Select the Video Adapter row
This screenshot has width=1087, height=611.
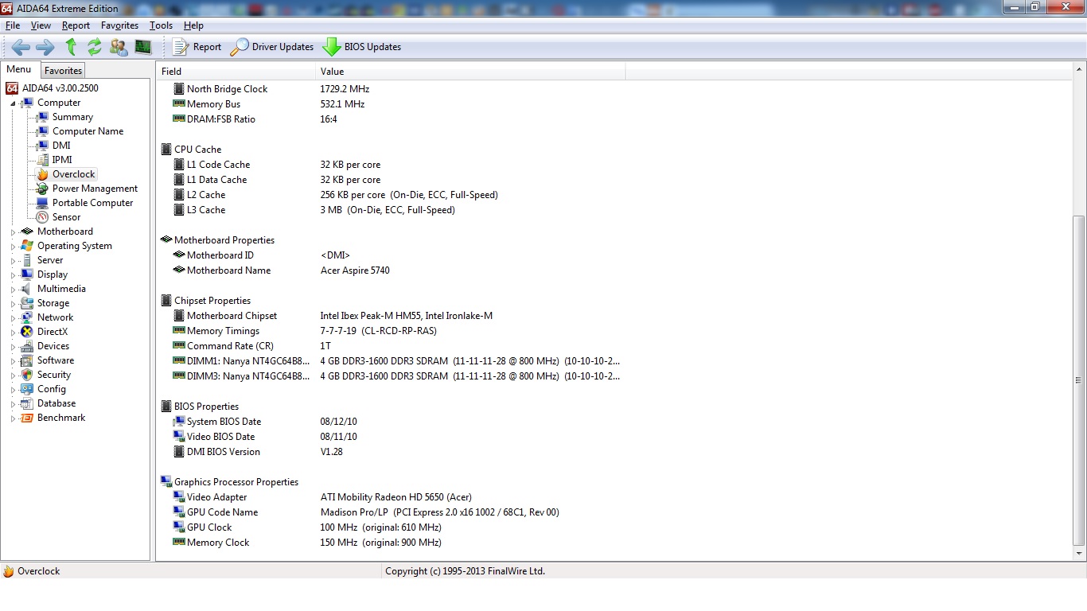pyautogui.click(x=391, y=497)
